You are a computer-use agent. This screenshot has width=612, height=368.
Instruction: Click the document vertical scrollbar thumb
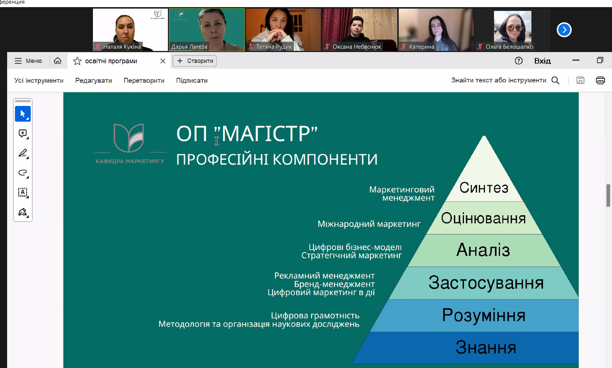(608, 195)
